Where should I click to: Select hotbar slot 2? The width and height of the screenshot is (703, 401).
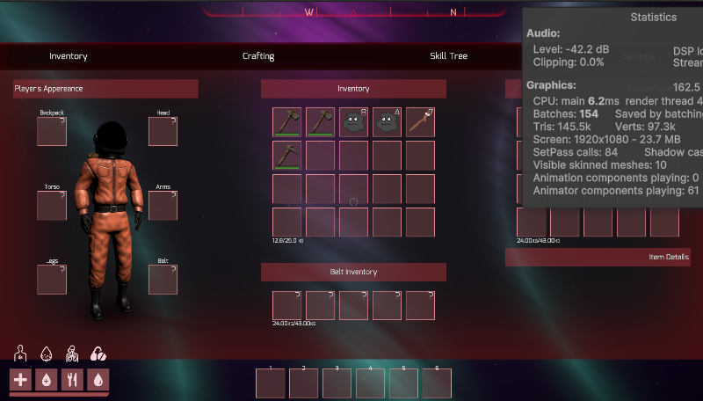303,383
